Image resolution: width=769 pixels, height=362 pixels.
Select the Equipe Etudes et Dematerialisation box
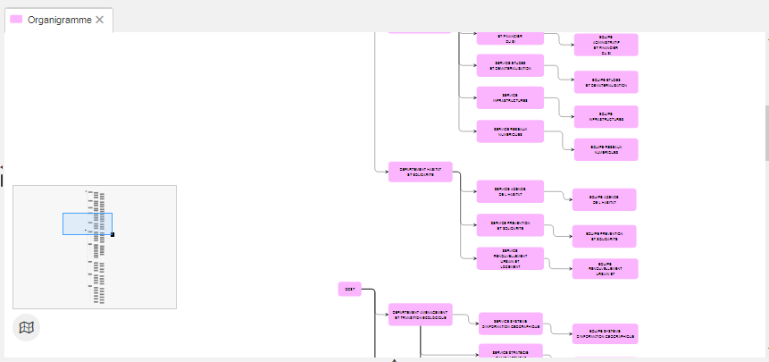coord(606,82)
